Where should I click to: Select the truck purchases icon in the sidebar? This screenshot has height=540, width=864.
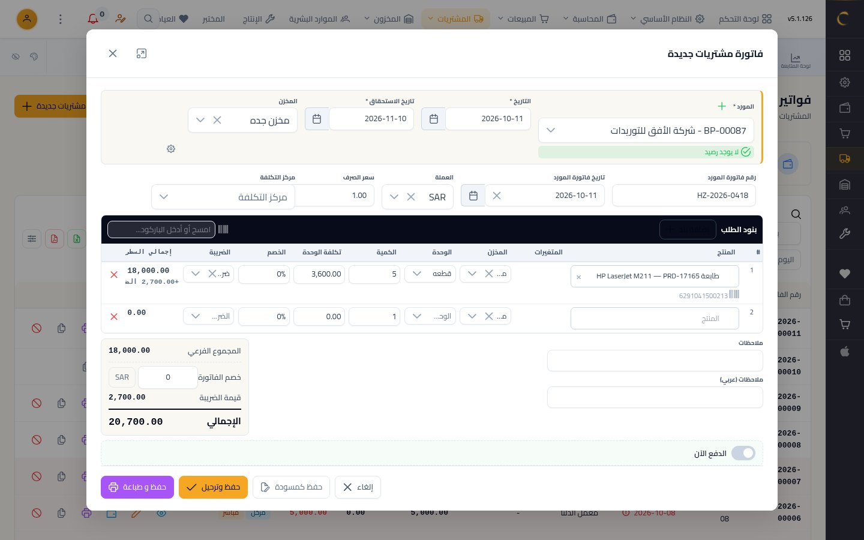click(x=845, y=159)
